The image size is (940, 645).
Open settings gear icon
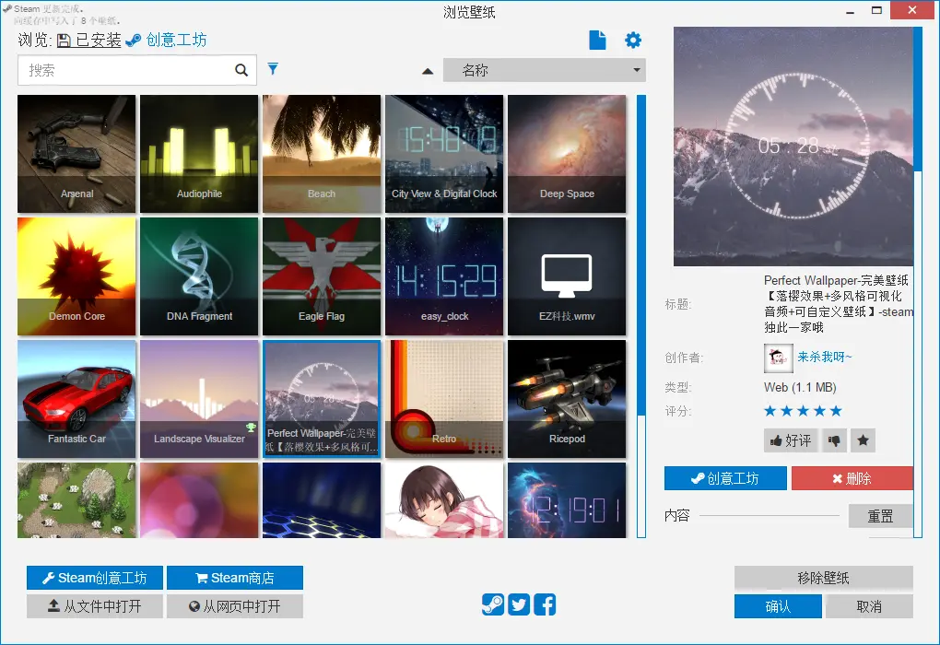pyautogui.click(x=633, y=41)
